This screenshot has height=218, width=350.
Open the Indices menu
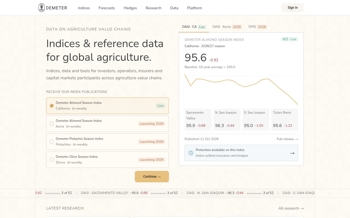click(84, 8)
